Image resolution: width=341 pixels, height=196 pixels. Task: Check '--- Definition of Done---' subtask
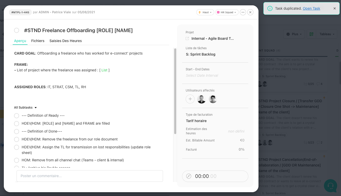pyautogui.click(x=17, y=132)
